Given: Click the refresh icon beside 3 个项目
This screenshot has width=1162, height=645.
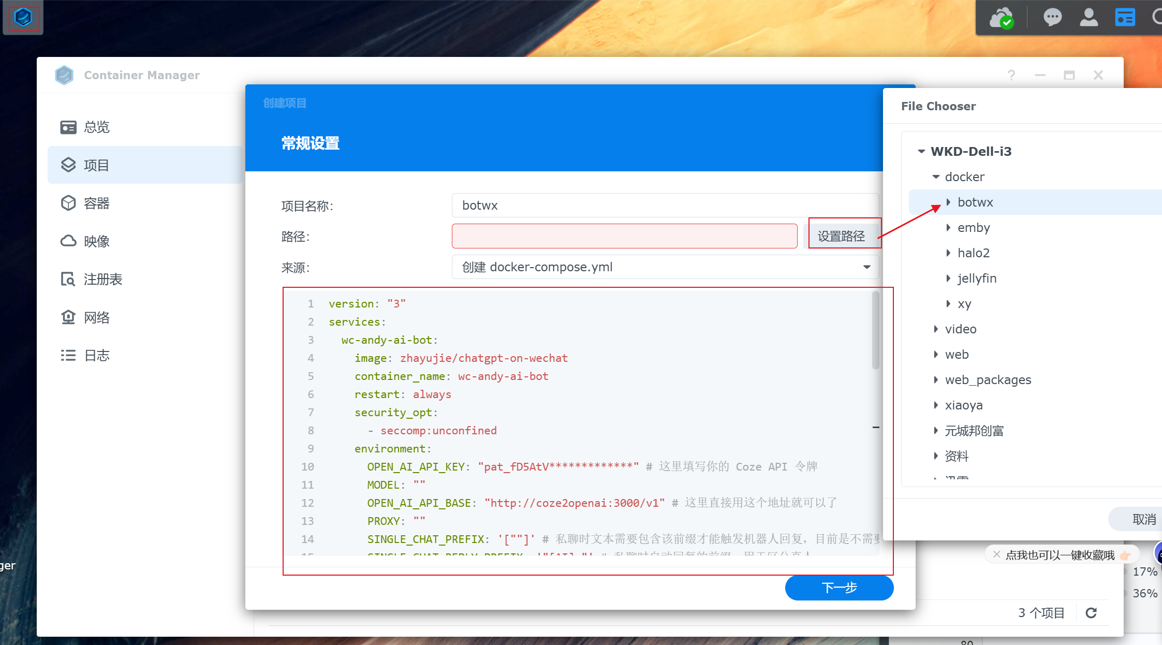Looking at the screenshot, I should coord(1091,613).
